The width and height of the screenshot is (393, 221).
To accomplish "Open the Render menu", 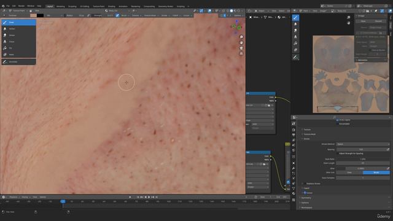I will point(21,6).
